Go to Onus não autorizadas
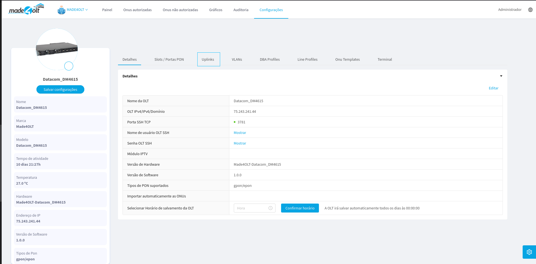This screenshot has width=536, height=264. pos(180,10)
